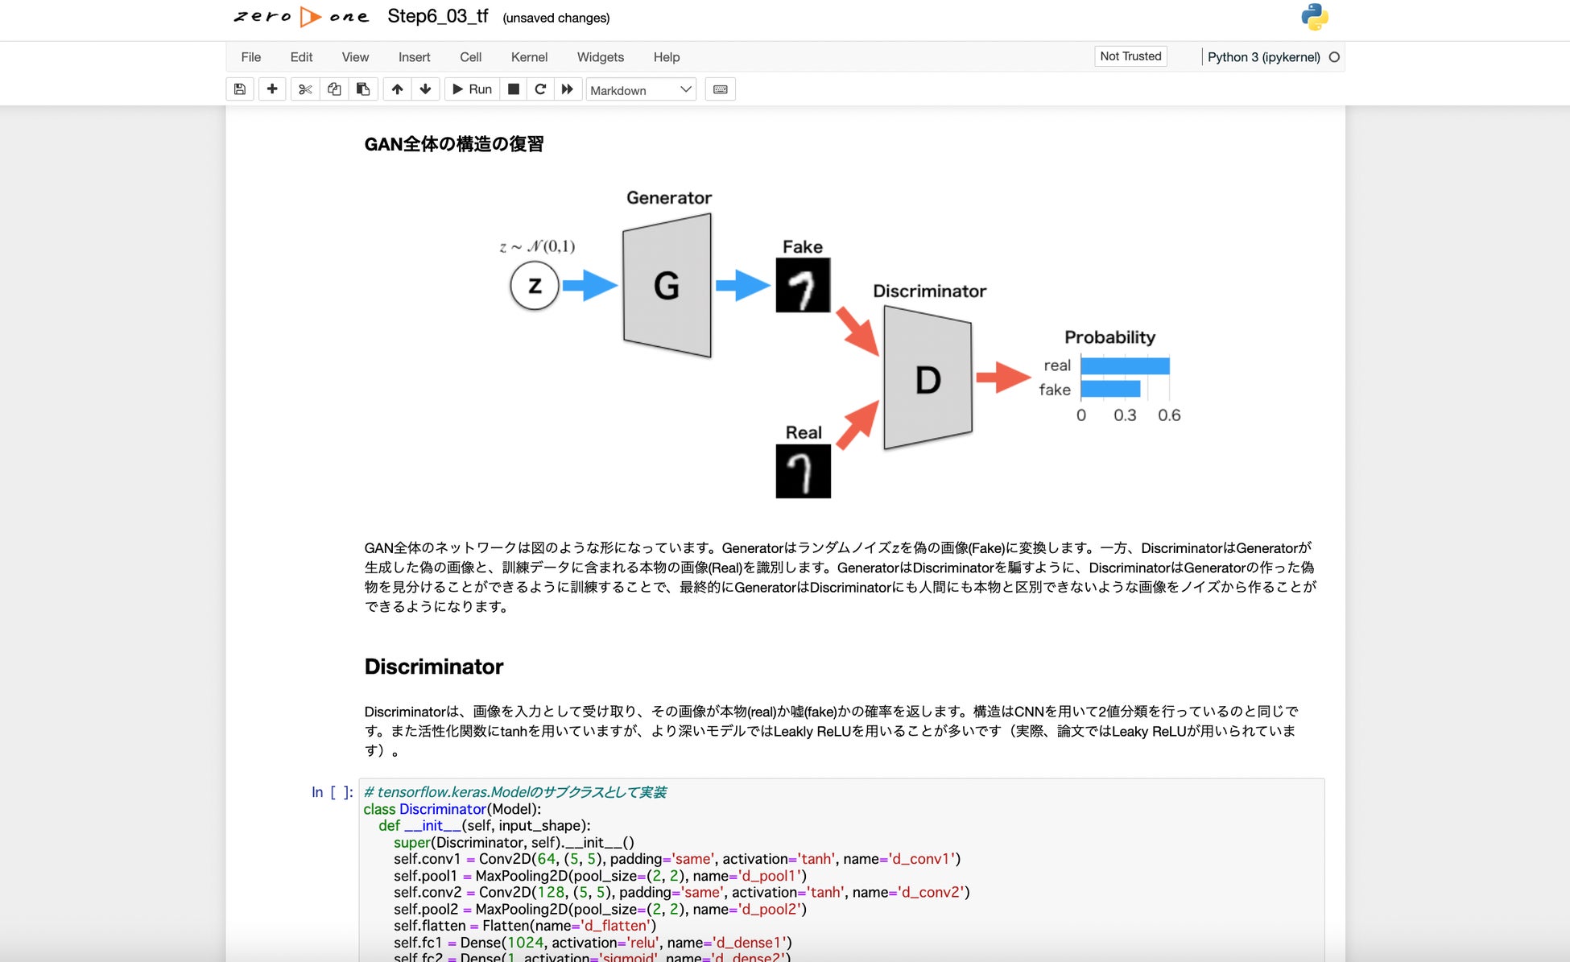
Task: Move selected cell down arrow
Action: point(425,89)
